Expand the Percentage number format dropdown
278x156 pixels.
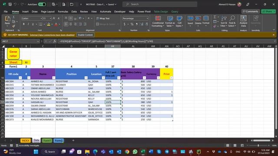(147, 18)
